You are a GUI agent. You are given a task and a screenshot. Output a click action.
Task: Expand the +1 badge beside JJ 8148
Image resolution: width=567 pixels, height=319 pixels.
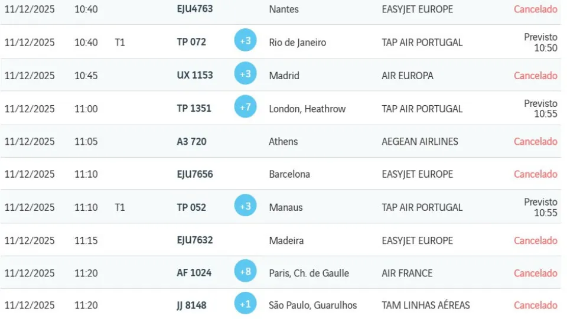pos(245,304)
